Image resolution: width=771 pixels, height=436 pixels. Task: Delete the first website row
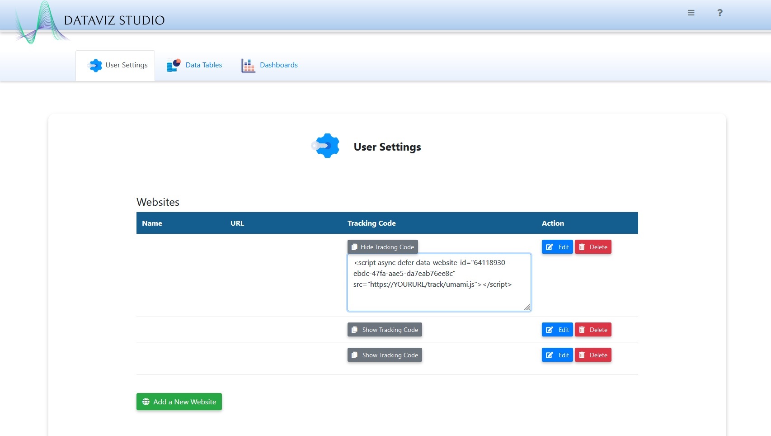coord(593,247)
